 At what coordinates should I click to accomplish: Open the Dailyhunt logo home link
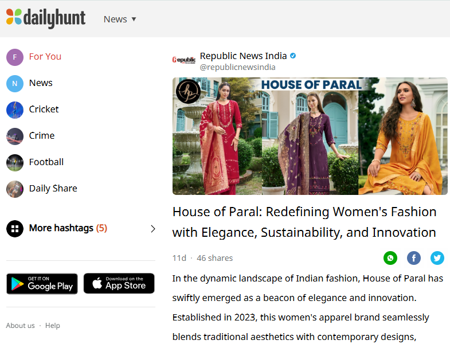coord(46,18)
